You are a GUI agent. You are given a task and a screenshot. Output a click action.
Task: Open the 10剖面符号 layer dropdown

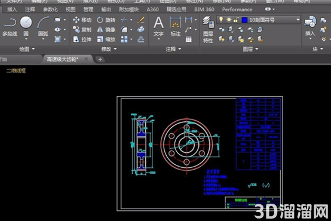298,20
